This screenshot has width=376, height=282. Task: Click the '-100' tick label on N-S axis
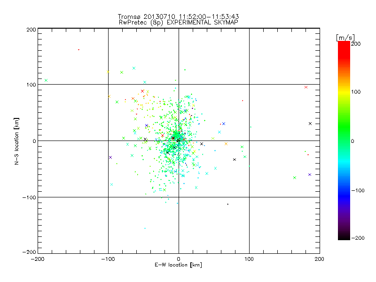pyautogui.click(x=29, y=197)
